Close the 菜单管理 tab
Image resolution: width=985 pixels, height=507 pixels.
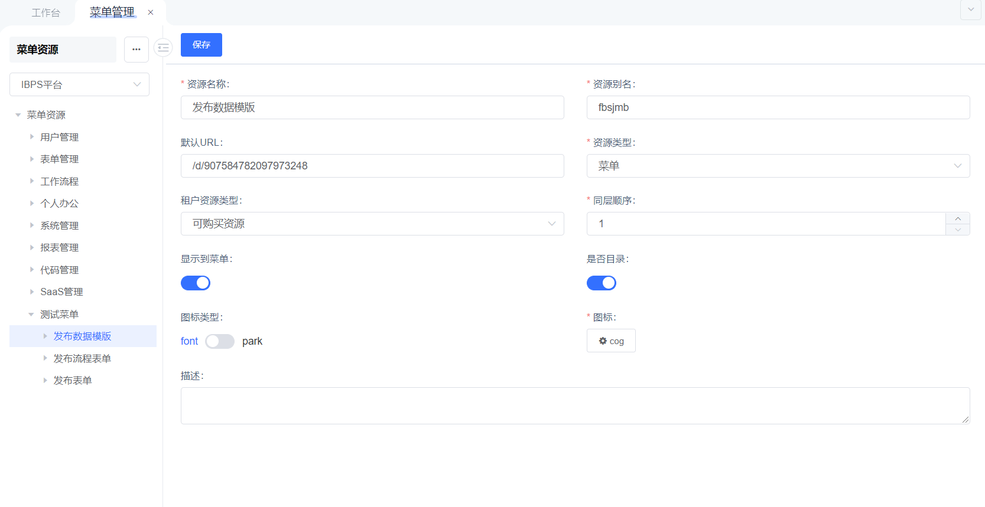pyautogui.click(x=151, y=12)
